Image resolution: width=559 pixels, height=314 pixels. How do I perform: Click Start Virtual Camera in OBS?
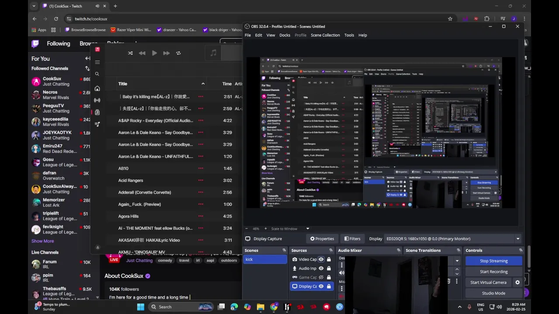point(488,282)
